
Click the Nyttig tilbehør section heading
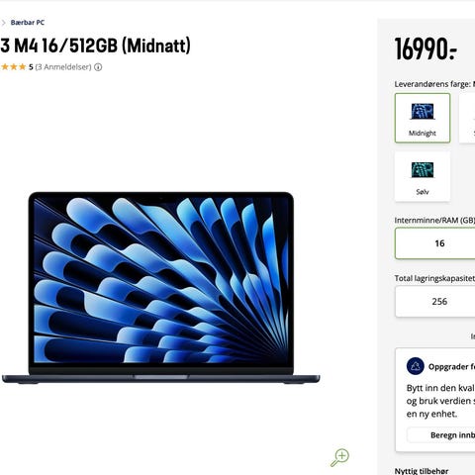422,471
